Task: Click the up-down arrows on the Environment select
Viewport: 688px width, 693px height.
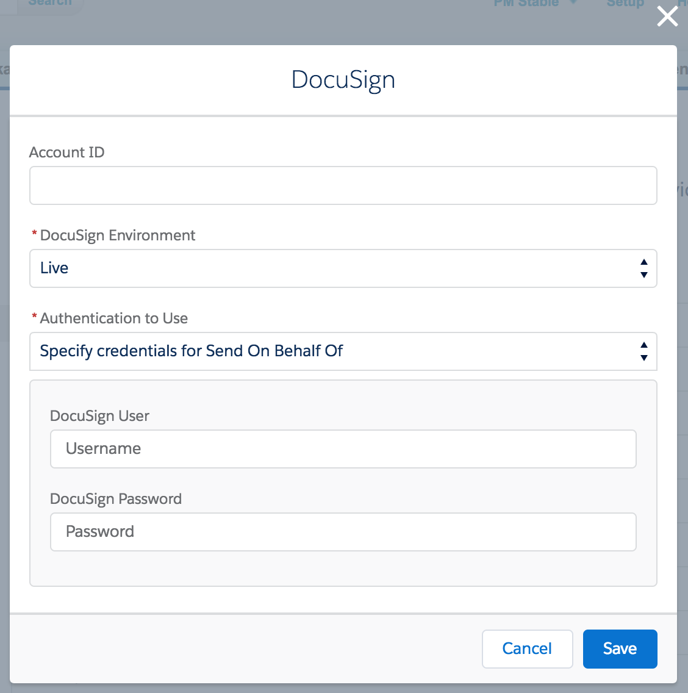Action: 643,268
